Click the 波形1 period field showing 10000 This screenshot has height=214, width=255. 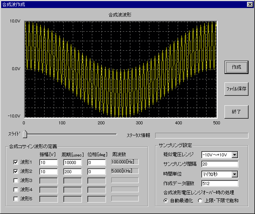click(72, 163)
